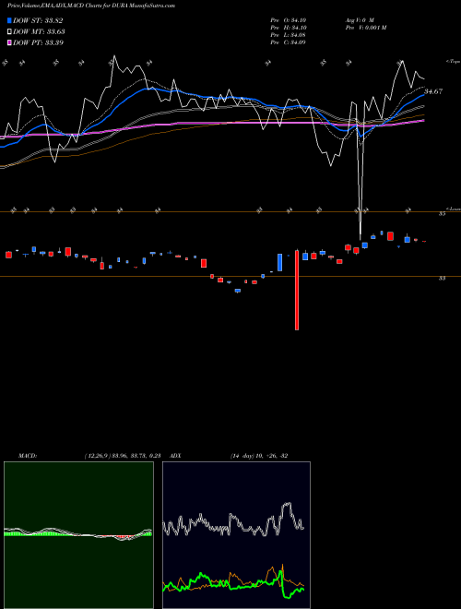This screenshot has width=461, height=609.
Task: Click the 'MACD:' panel heading
Action: pos(28,456)
